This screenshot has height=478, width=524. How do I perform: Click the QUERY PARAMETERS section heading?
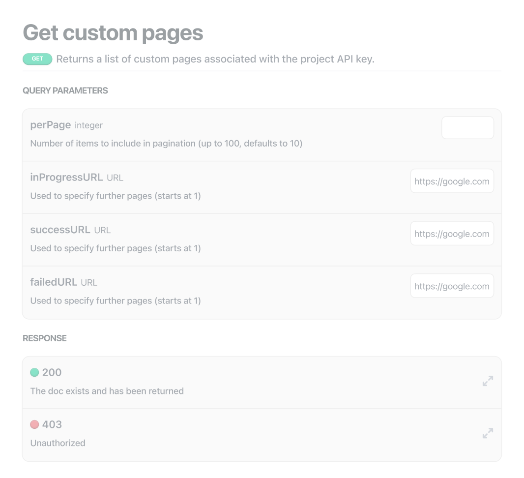click(65, 90)
